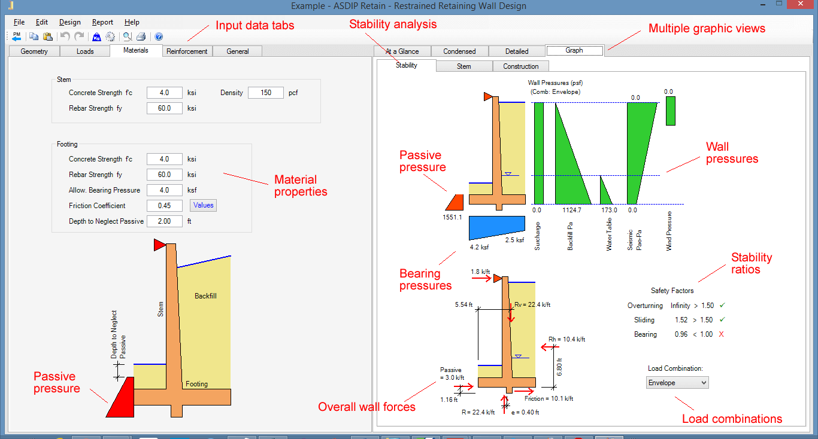
Task: Switch to the Geometry tab
Action: [x=34, y=51]
